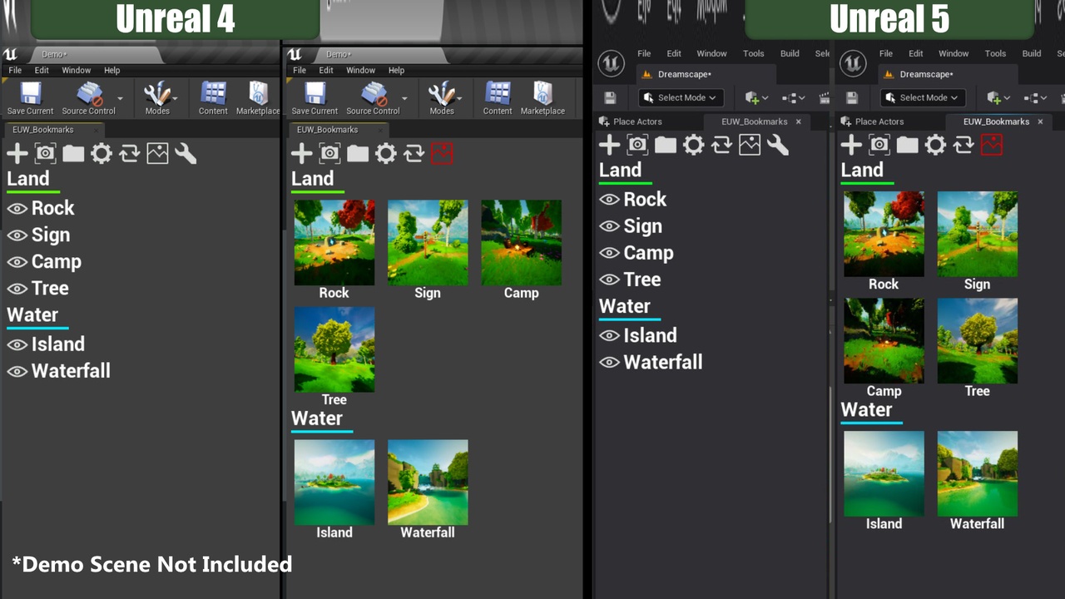Open File menu in Unreal 4 list-view window
The height and width of the screenshot is (599, 1065).
coord(15,71)
